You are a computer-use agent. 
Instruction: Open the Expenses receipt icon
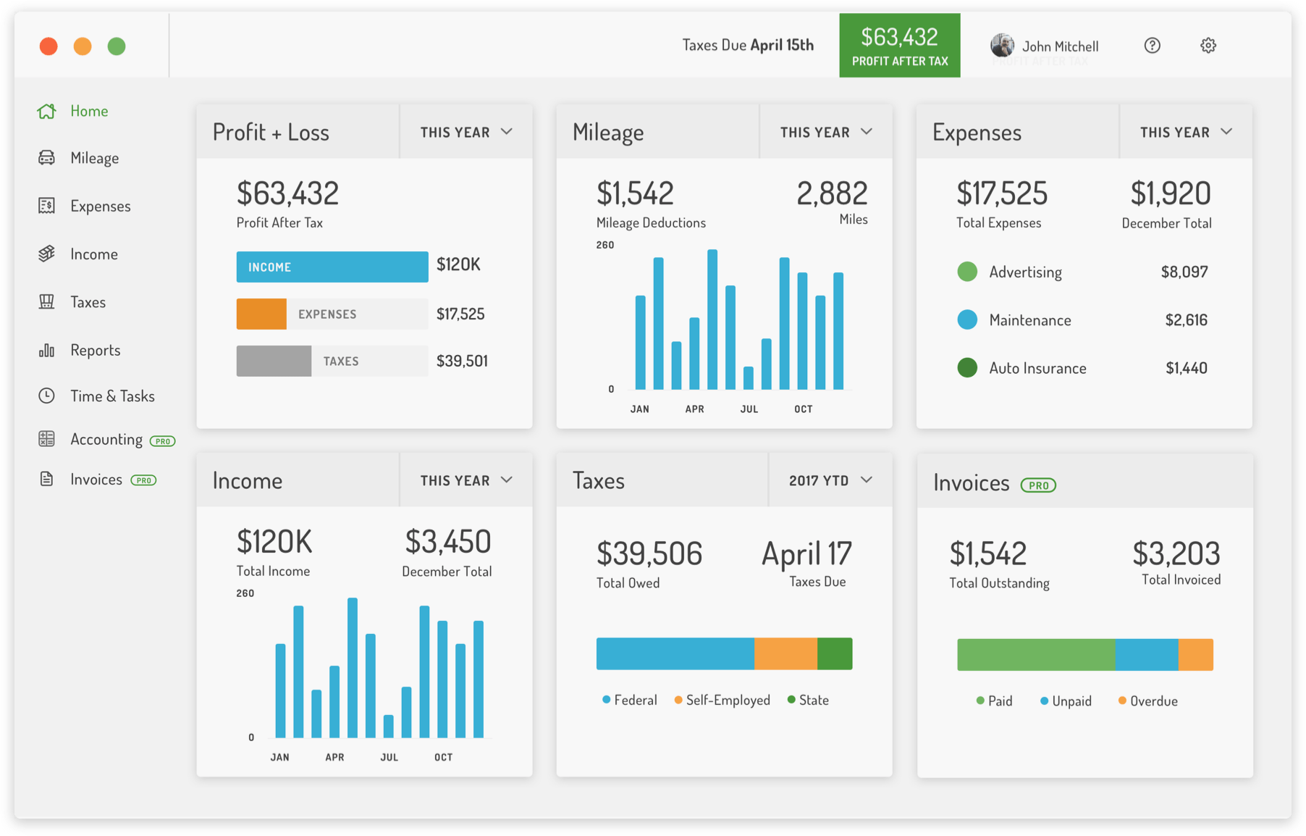tap(46, 206)
